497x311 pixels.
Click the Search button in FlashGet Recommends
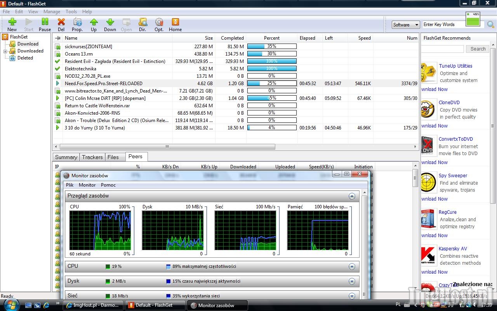pos(478,49)
